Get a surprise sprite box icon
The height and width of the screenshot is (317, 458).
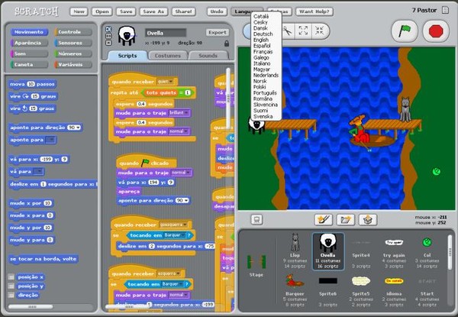click(368, 220)
